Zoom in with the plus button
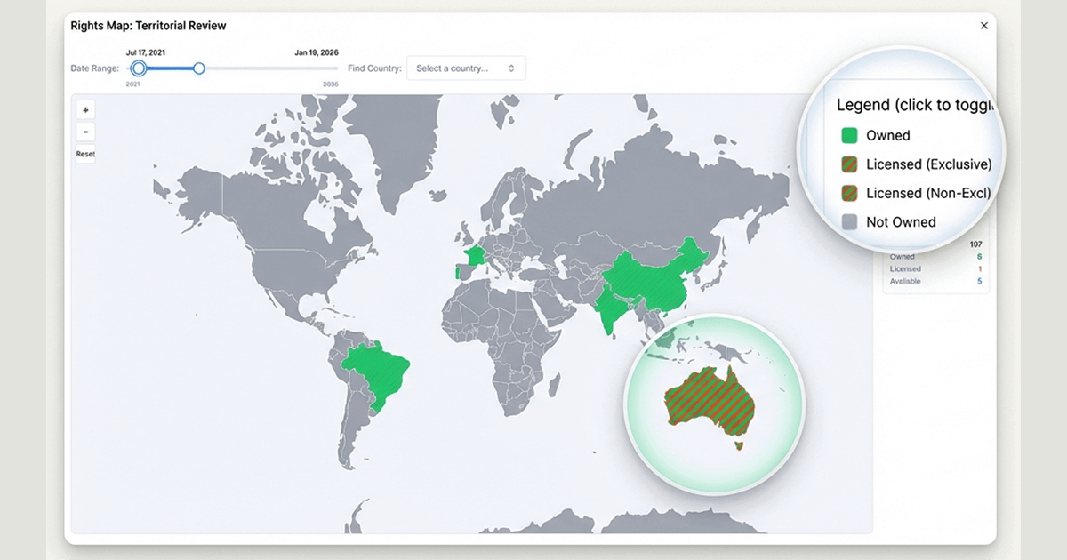Screen dimensions: 1067x560 click(85, 110)
